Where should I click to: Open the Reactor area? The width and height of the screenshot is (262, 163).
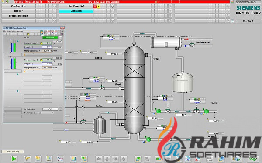(18, 11)
